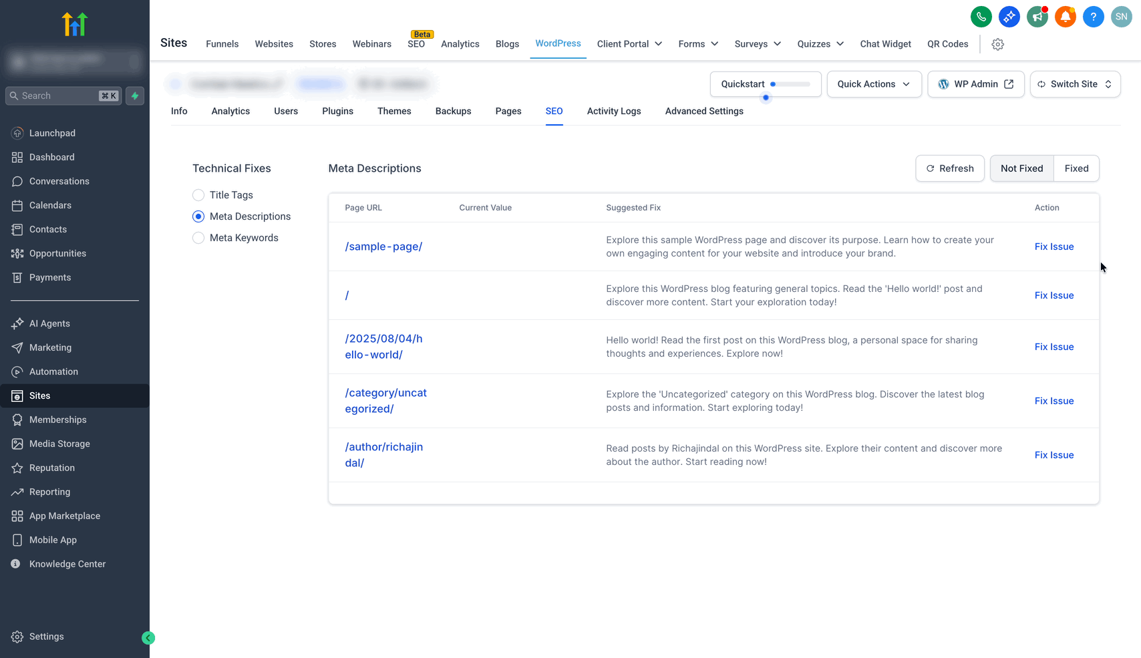Image resolution: width=1141 pixels, height=658 pixels.
Task: Open the notifications bell icon
Action: coord(1065,17)
